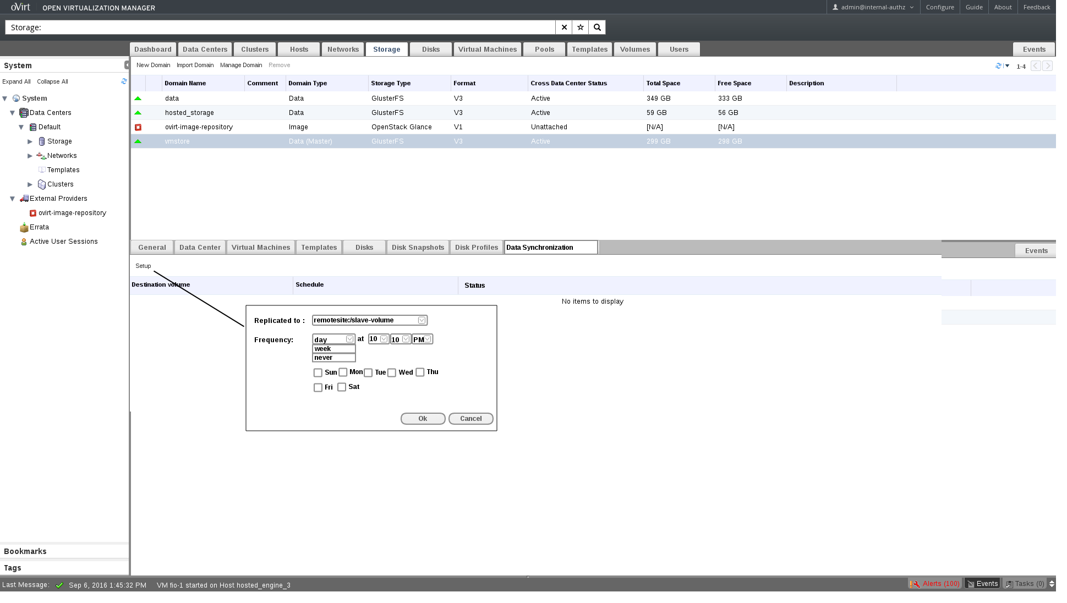
Task: Tick the Sat checkbox
Action: coord(342,387)
